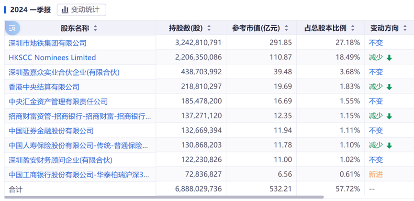Image resolution: width=414 pixels, height=201 pixels.
Task: Click the 合计 total row label
Action: click(16, 189)
